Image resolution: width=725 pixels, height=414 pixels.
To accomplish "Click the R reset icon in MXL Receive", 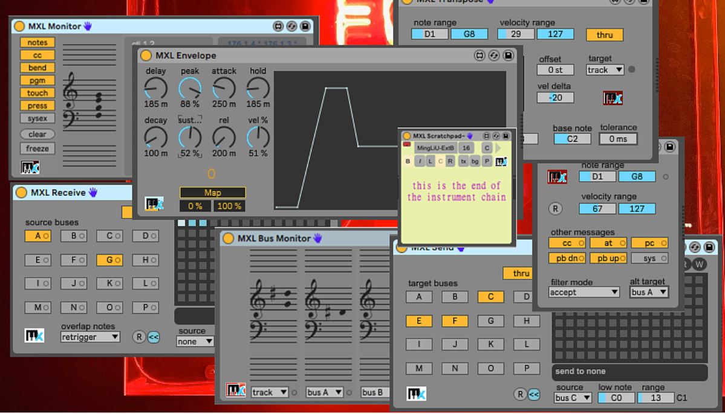I will coord(140,337).
